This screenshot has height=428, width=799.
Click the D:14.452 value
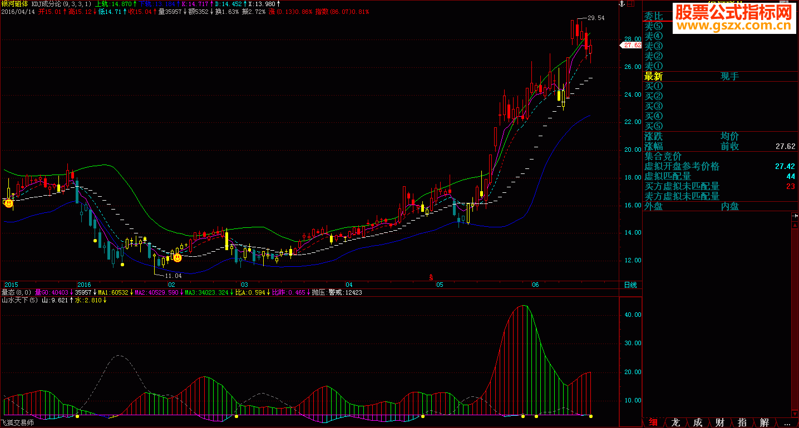click(228, 3)
